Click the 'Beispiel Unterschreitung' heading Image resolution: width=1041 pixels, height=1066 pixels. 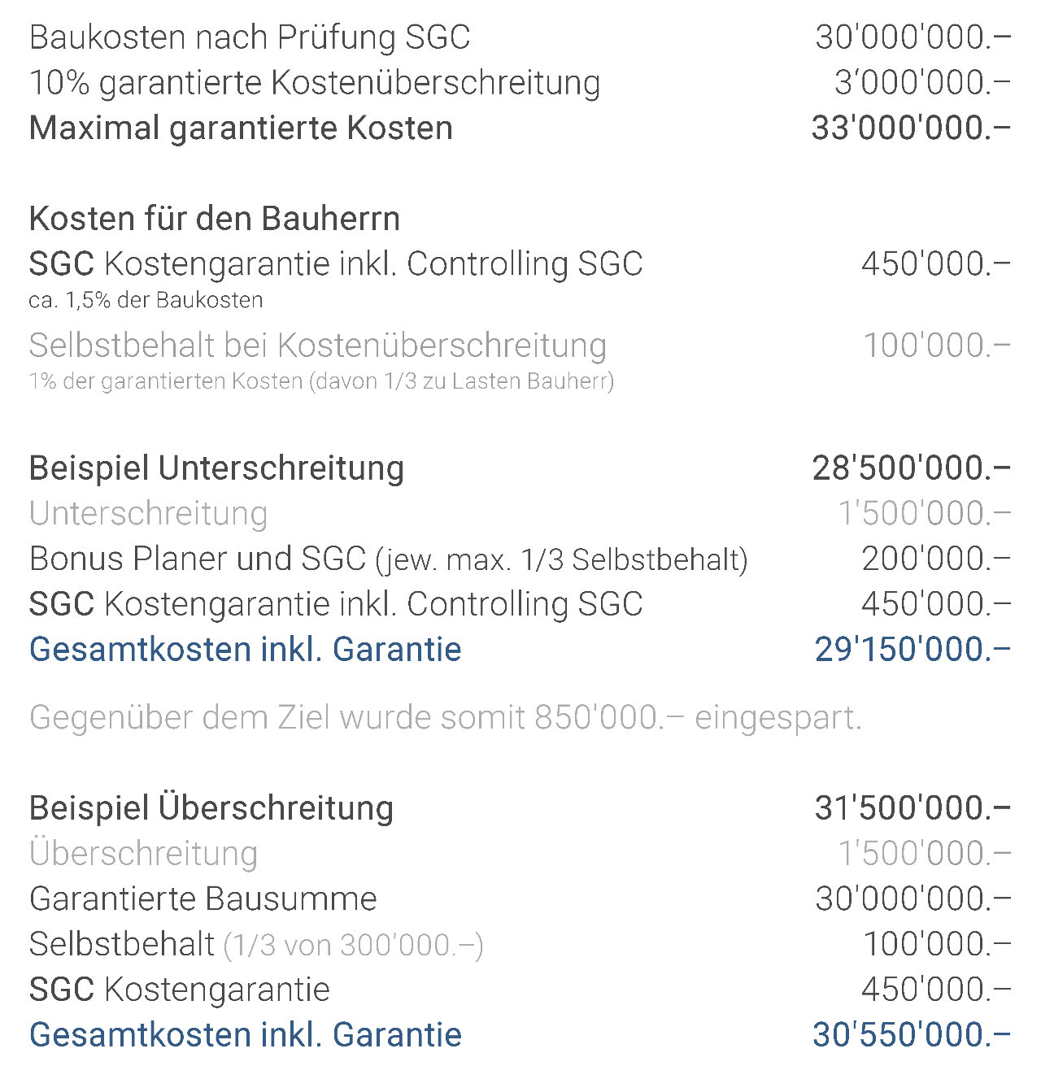tap(216, 468)
